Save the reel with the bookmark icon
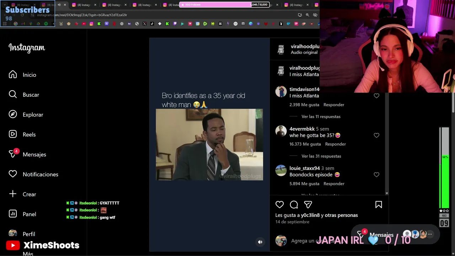Screen dimensions: 455x256 379,204
